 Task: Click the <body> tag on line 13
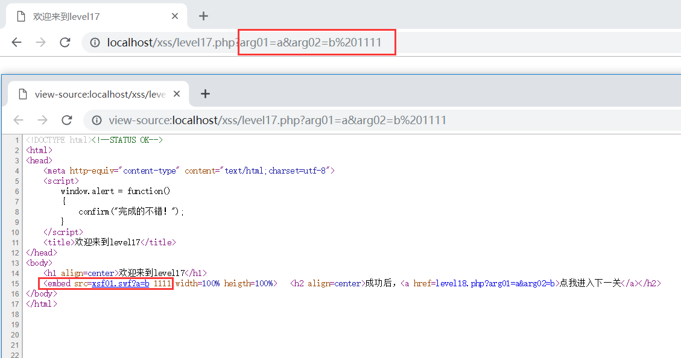(x=39, y=263)
